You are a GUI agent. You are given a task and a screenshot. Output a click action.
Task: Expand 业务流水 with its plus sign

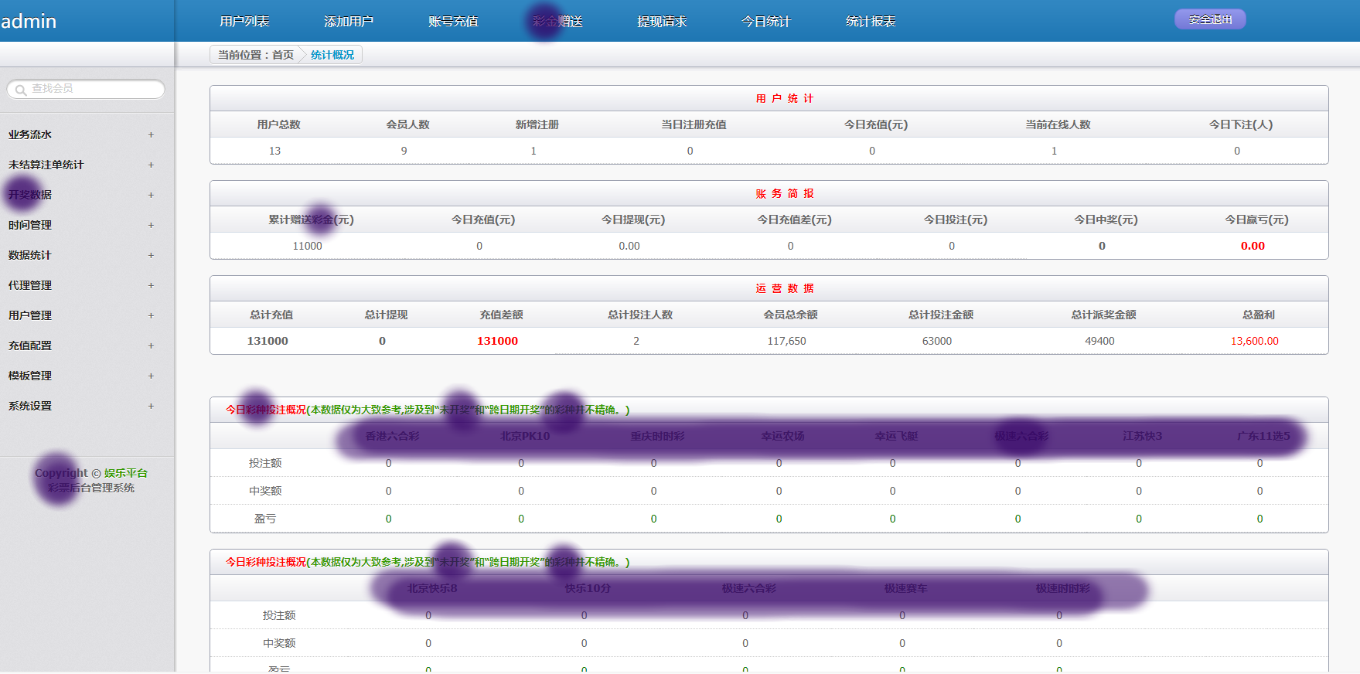[x=151, y=134]
